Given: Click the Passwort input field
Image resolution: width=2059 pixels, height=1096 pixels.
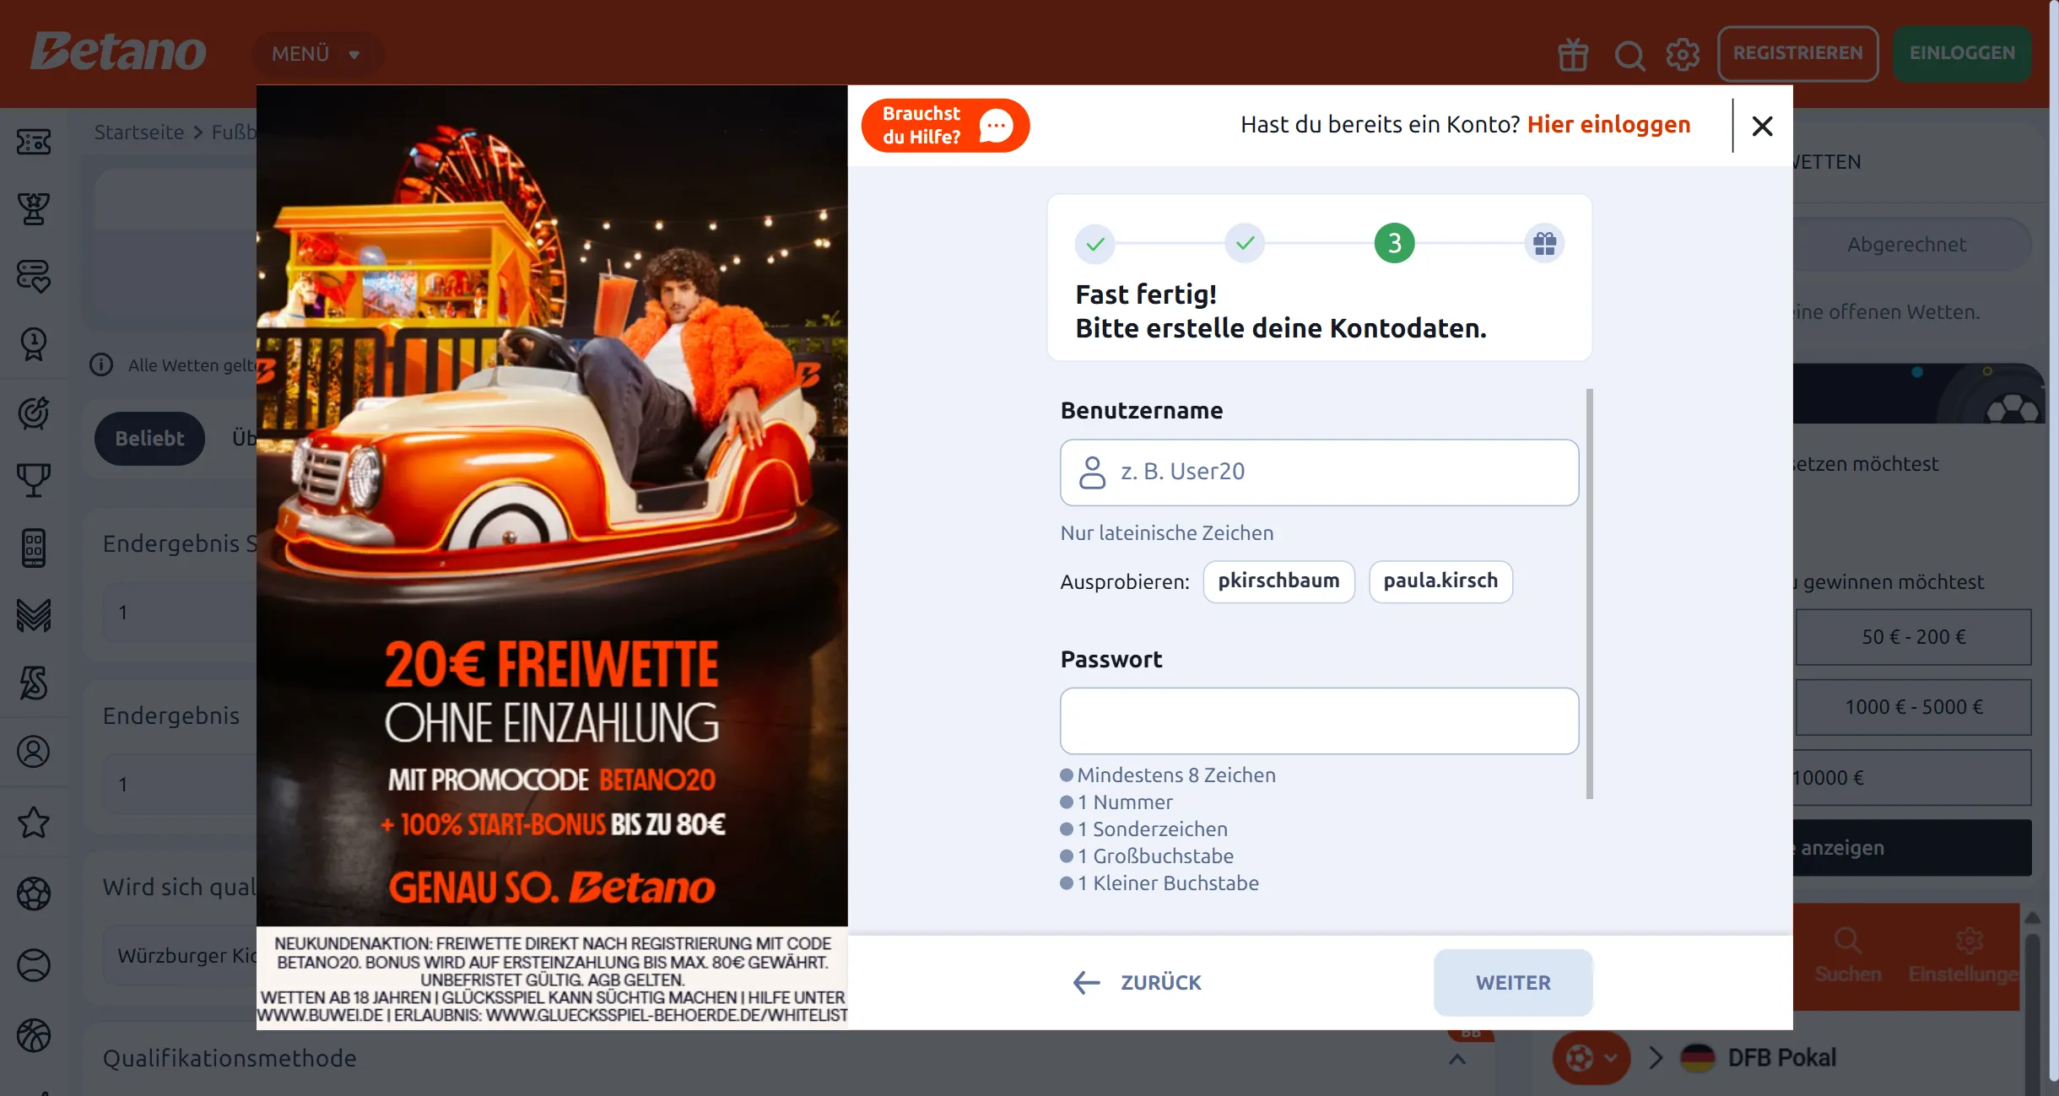Looking at the screenshot, I should 1319,721.
